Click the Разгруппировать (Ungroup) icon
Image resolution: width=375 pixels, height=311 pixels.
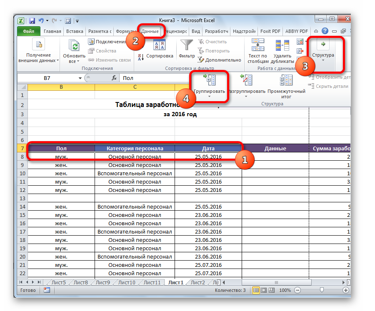coord(247,81)
